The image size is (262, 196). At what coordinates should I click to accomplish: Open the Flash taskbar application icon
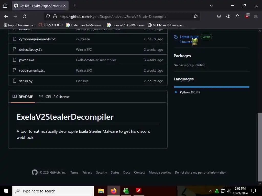click(139, 190)
